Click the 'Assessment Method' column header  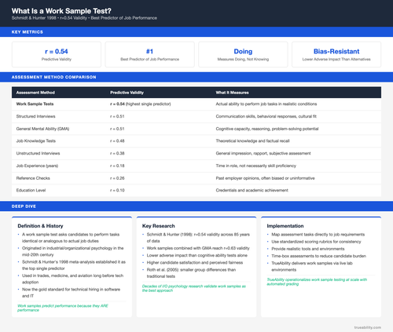35,93
